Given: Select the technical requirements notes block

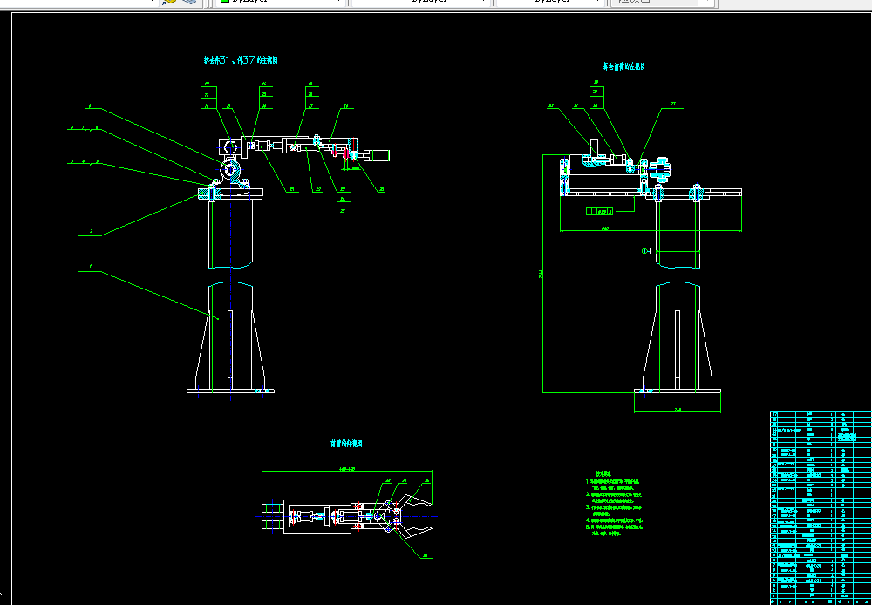Looking at the screenshot, I should click(x=614, y=505).
